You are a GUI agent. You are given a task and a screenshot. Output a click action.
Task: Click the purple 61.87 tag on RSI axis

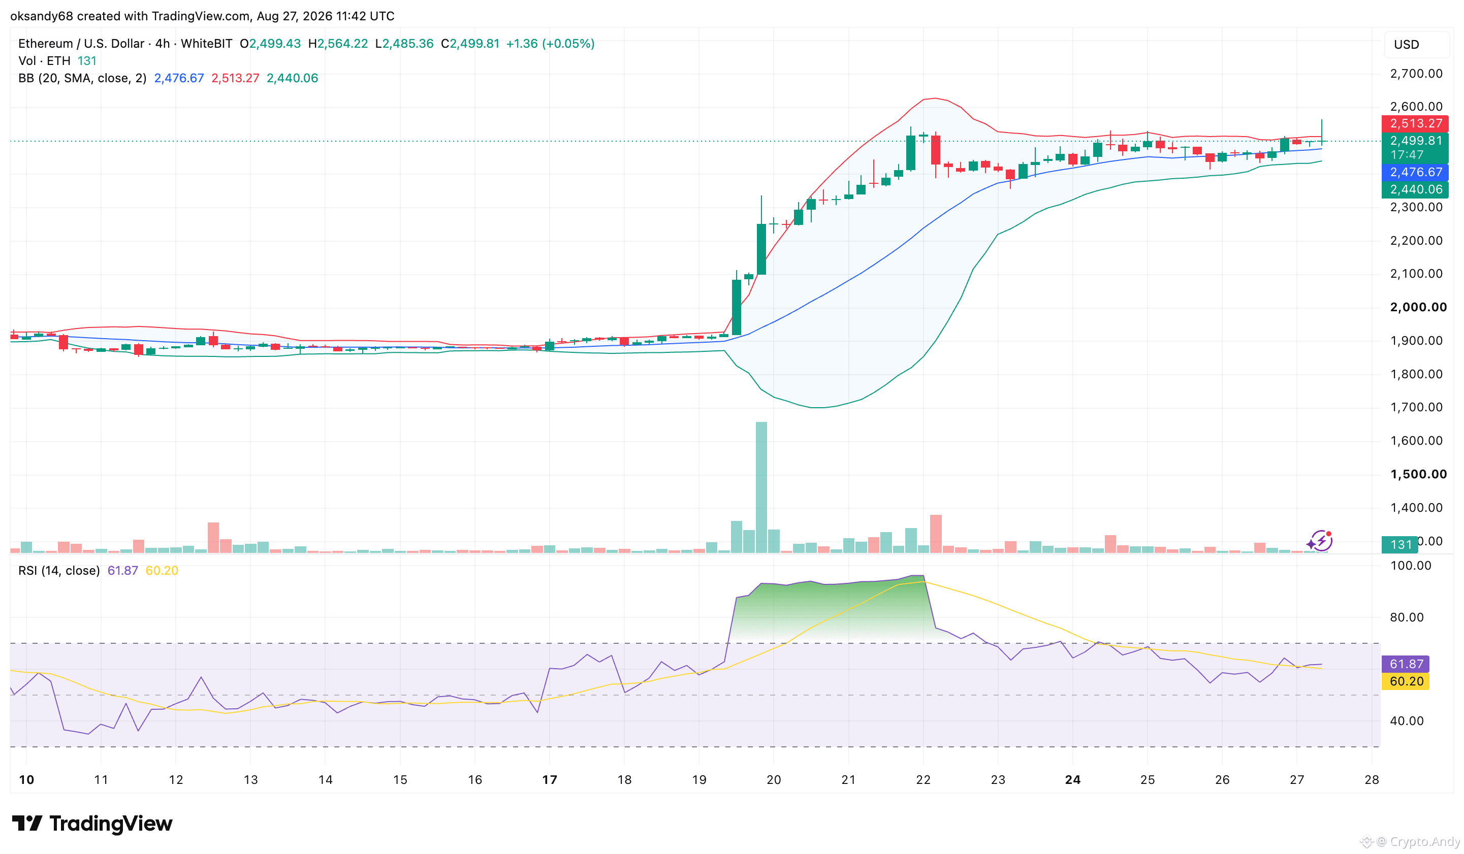pyautogui.click(x=1406, y=664)
